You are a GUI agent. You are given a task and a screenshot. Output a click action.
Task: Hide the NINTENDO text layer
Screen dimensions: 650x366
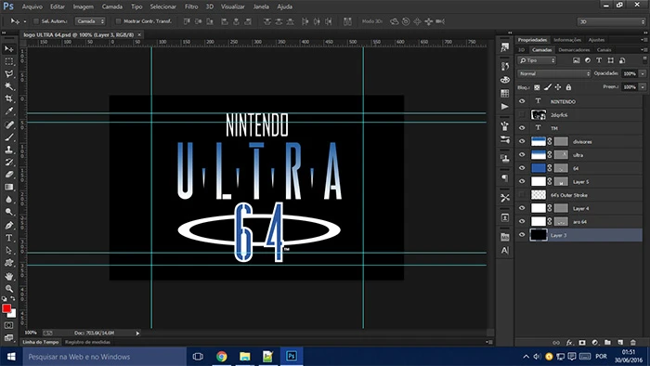coord(522,101)
